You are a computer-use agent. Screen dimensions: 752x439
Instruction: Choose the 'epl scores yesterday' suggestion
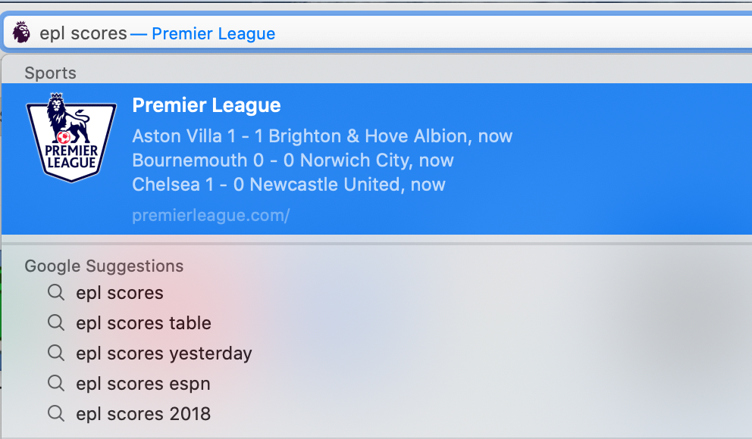click(x=377, y=353)
